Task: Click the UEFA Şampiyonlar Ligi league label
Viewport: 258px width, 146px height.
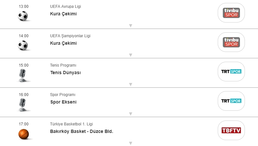Action: tap(70, 36)
